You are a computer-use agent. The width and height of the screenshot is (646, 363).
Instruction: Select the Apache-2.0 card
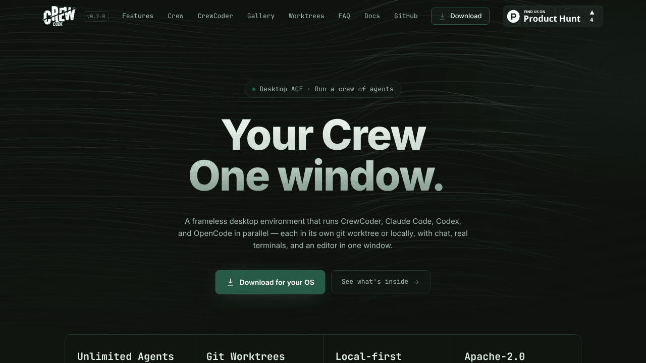pyautogui.click(x=516, y=349)
